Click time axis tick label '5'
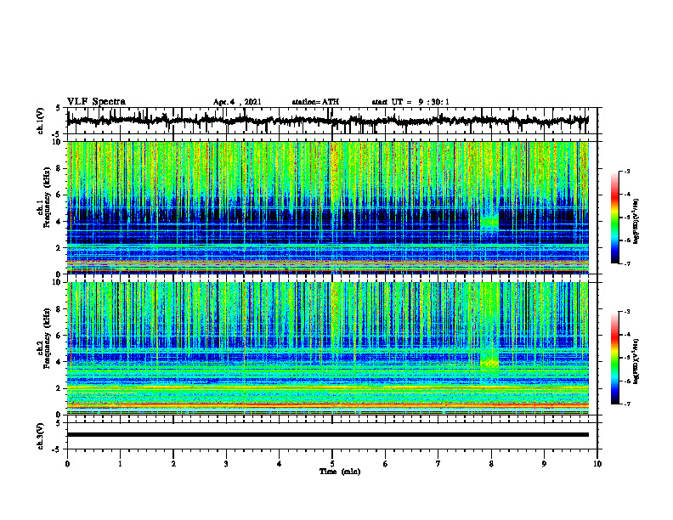 [x=332, y=464]
